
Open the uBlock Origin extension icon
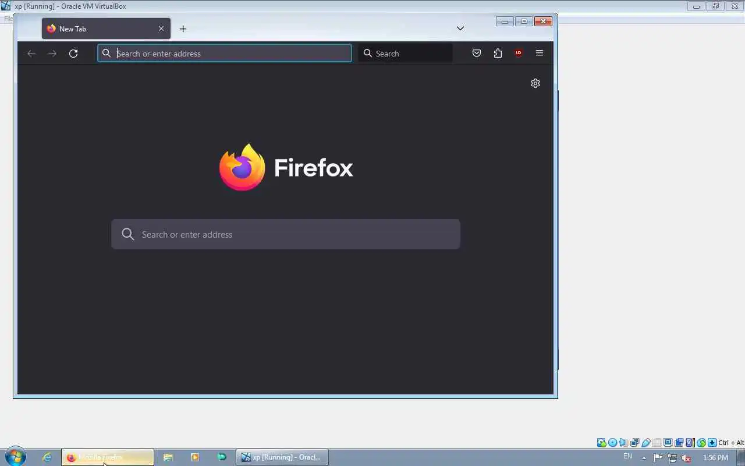[x=519, y=53]
